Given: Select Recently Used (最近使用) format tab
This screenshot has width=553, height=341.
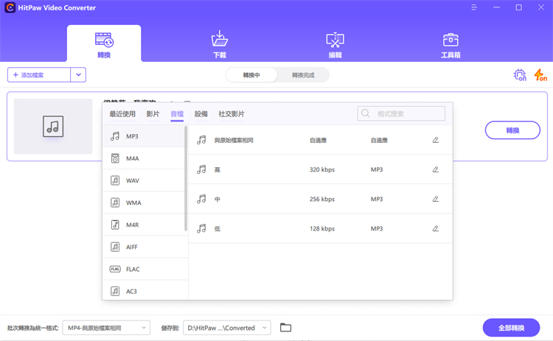Looking at the screenshot, I should pos(122,113).
